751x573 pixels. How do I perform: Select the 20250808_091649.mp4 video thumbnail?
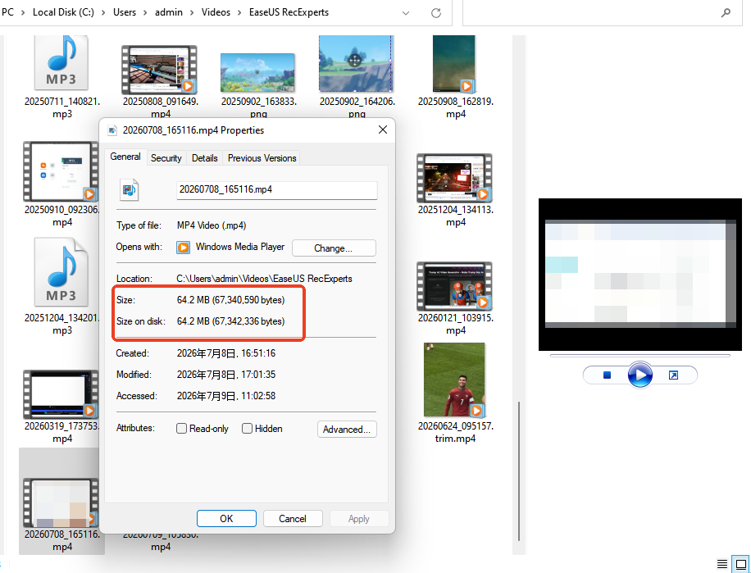(x=160, y=70)
